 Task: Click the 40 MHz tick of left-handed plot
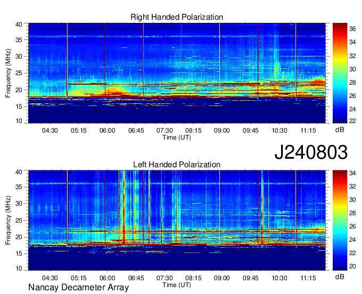[19, 172]
